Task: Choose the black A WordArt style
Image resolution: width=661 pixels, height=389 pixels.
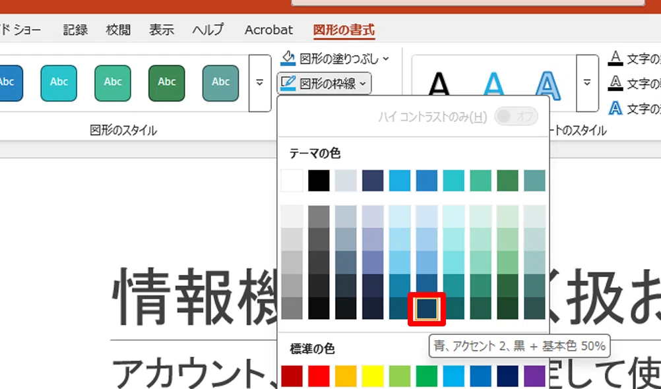Action: tap(439, 84)
